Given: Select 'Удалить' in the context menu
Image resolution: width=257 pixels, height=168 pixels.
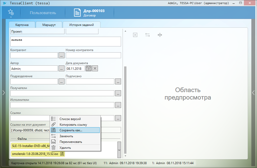Looking at the screenshot, I should (65, 147).
